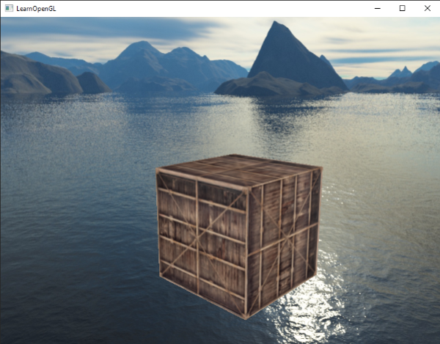Minimize the LearnOpenGL window
The image size is (440, 344).
pos(378,8)
